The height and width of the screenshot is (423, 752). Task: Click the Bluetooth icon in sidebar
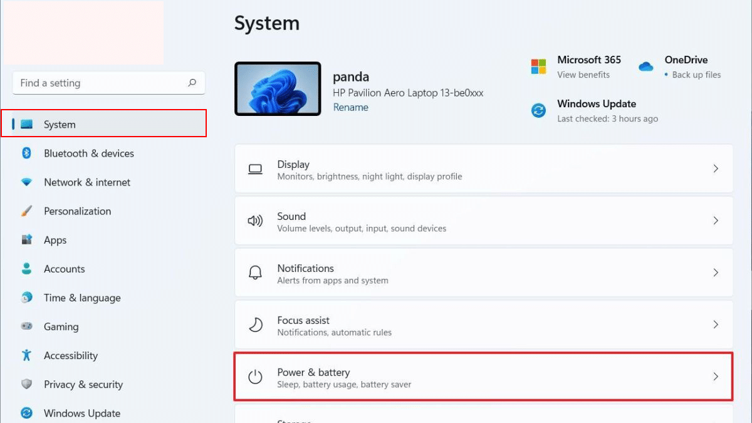[26, 154]
